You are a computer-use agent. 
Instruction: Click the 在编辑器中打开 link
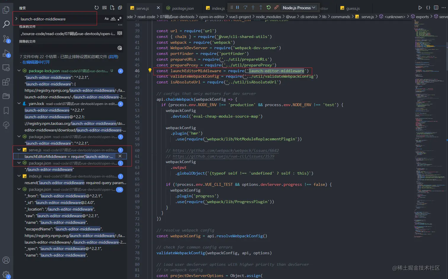pos(36,62)
